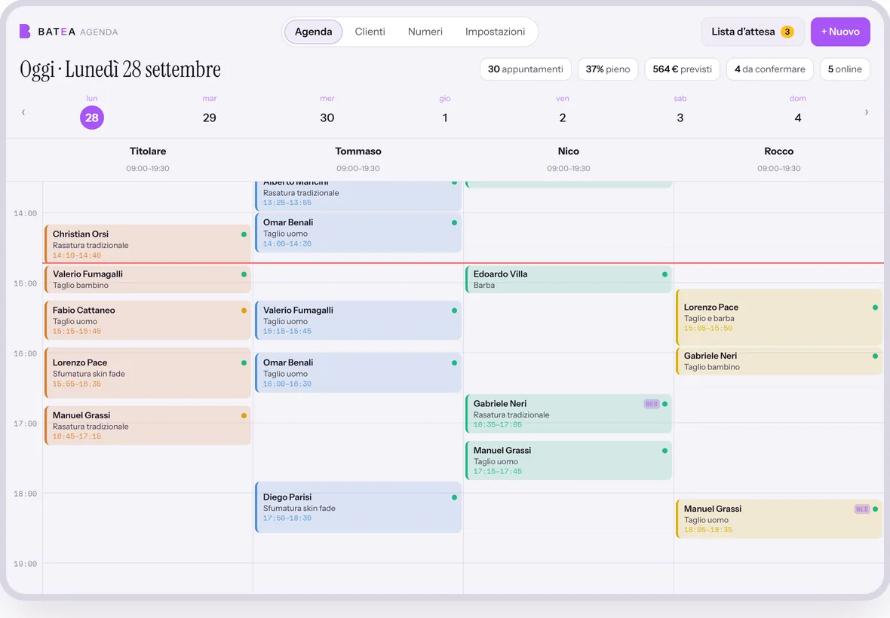The width and height of the screenshot is (890, 618).
Task: Select Friday 2 in week strip
Action: click(x=563, y=118)
